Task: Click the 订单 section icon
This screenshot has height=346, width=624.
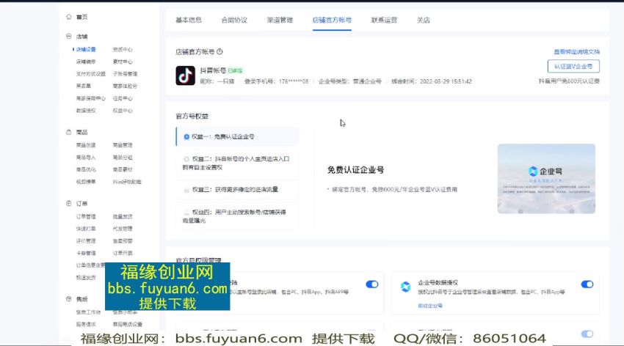Action: pyautogui.click(x=68, y=203)
